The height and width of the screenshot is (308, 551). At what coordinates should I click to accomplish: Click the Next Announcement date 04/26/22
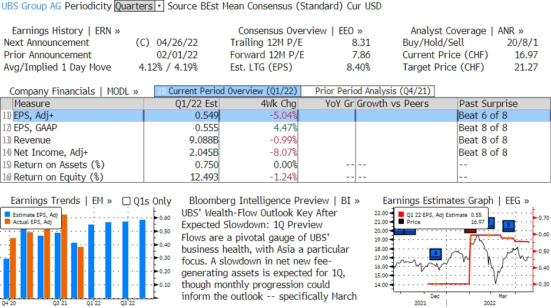pyautogui.click(x=177, y=43)
